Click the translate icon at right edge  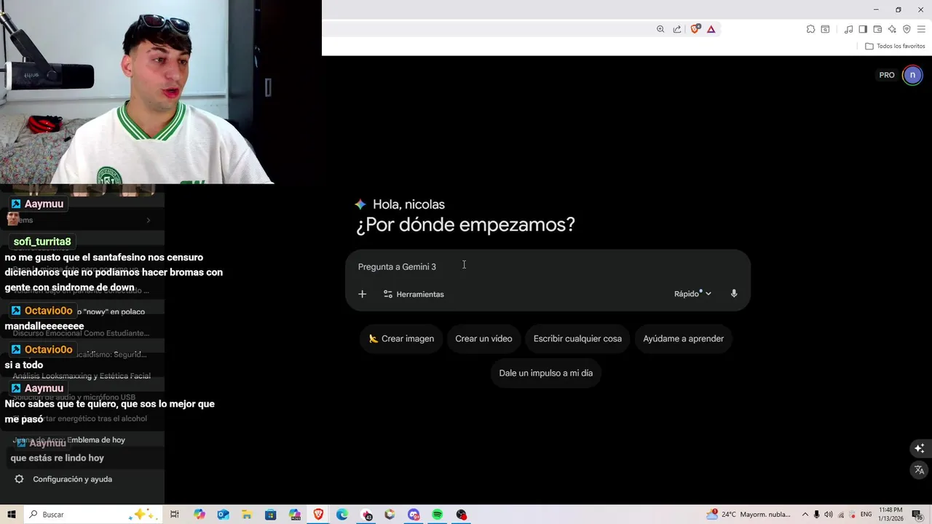pyautogui.click(x=919, y=470)
